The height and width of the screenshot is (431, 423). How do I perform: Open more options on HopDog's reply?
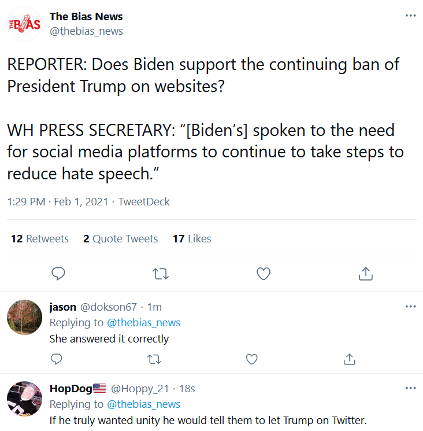(410, 388)
